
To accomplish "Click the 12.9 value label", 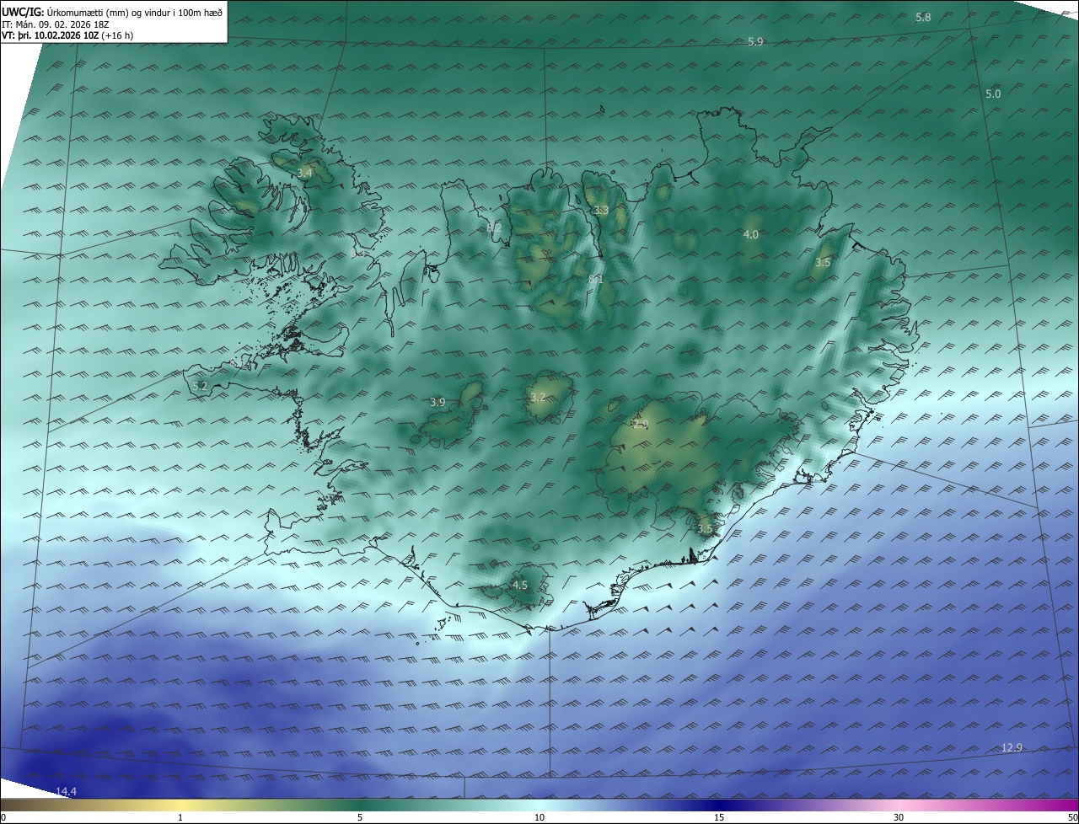I will pos(1012,748).
